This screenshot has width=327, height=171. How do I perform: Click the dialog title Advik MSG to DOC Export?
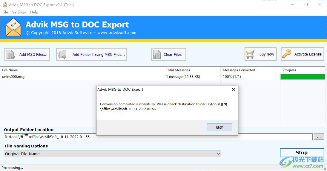tap(120, 89)
